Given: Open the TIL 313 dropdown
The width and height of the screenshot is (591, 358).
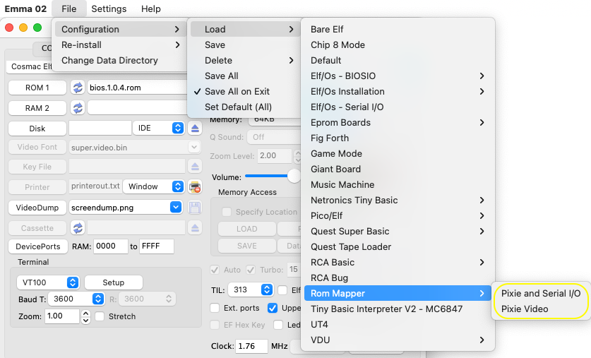Looking at the screenshot, I should tap(251, 290).
